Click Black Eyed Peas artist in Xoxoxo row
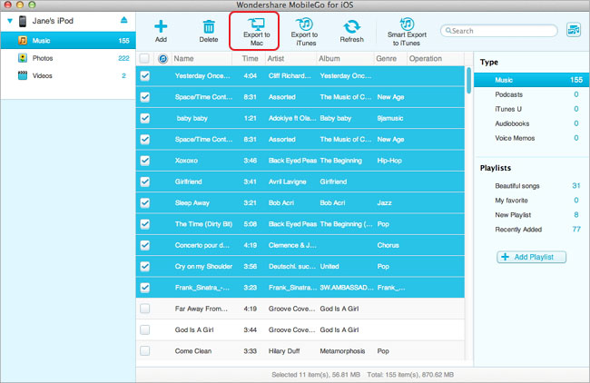 pyautogui.click(x=292, y=161)
